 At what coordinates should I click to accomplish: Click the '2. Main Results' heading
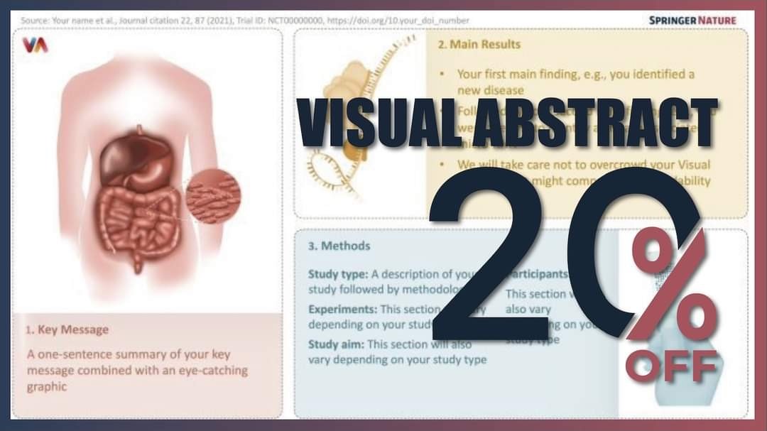tap(479, 45)
